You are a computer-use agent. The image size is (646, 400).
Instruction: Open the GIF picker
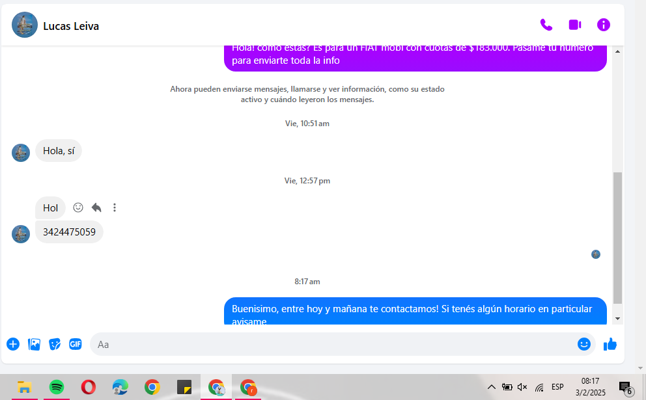click(76, 344)
